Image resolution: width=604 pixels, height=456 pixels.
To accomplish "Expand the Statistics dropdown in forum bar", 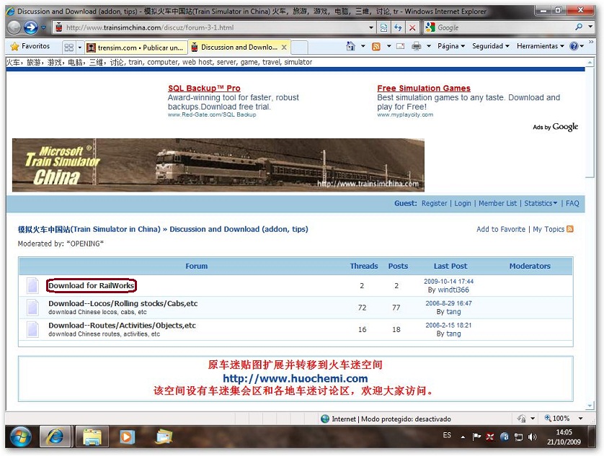I will (x=541, y=203).
